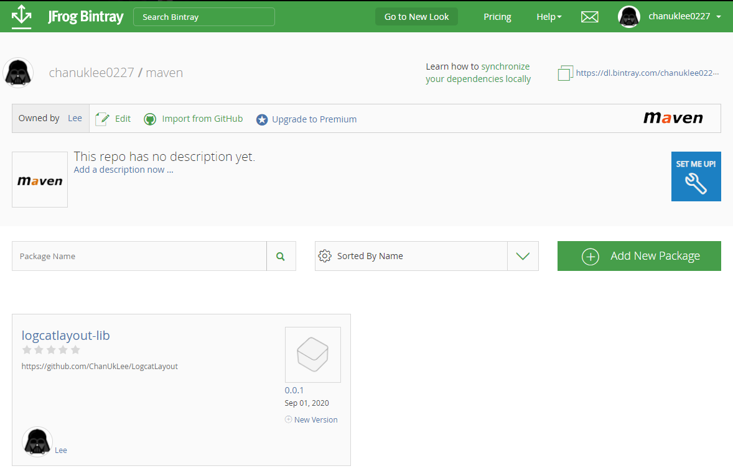Click the package box placeholder icon
Viewport: 733px width, 471px height.
coord(313,355)
